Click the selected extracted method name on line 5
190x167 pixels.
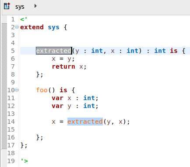[x=54, y=51]
